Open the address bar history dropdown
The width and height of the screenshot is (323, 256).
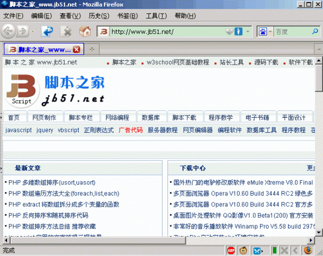coord(248,32)
